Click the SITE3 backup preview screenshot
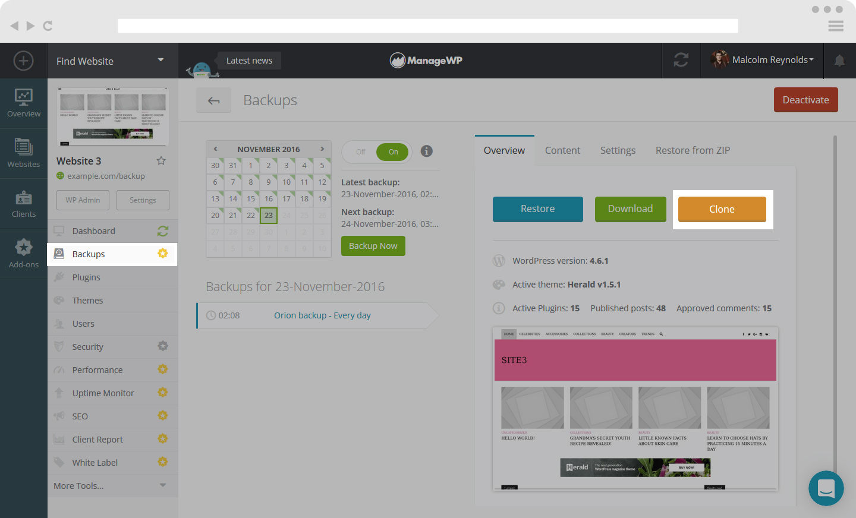The width and height of the screenshot is (856, 518). [x=635, y=409]
